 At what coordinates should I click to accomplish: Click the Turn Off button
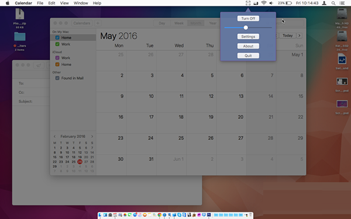(x=248, y=19)
